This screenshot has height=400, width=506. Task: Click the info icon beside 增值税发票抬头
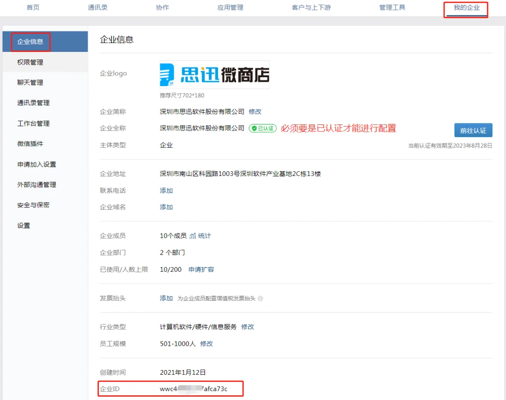tap(260, 298)
